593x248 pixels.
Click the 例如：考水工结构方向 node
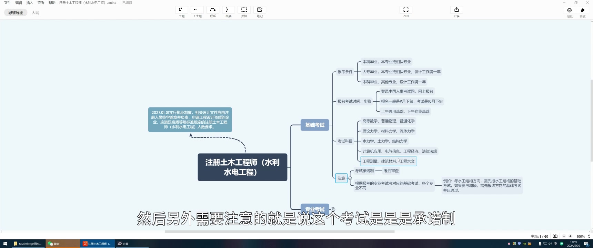482,185
